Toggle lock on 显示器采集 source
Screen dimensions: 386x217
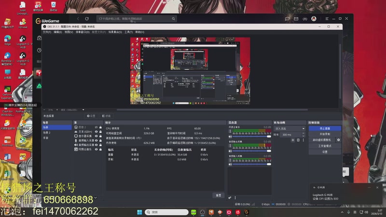(100, 136)
